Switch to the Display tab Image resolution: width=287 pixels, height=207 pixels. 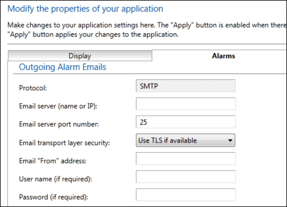[79, 56]
